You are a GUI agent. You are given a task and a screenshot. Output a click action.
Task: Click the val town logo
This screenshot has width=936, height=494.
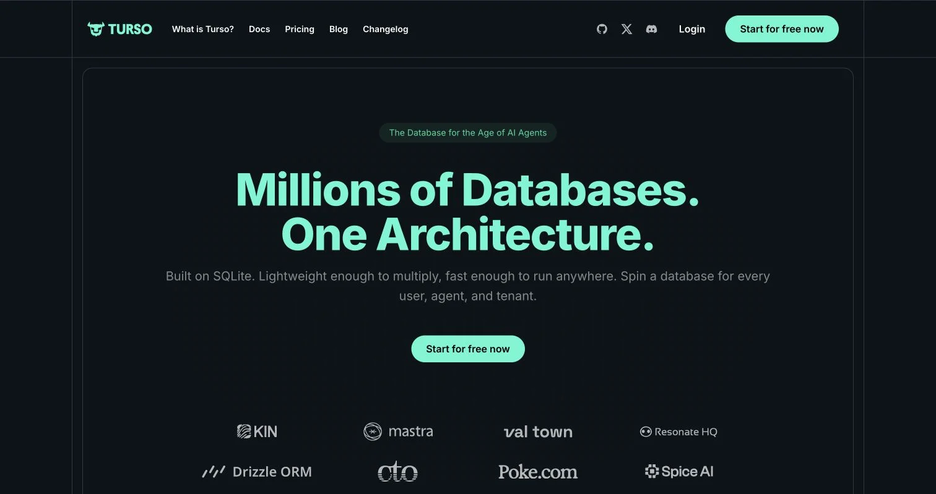coord(538,432)
